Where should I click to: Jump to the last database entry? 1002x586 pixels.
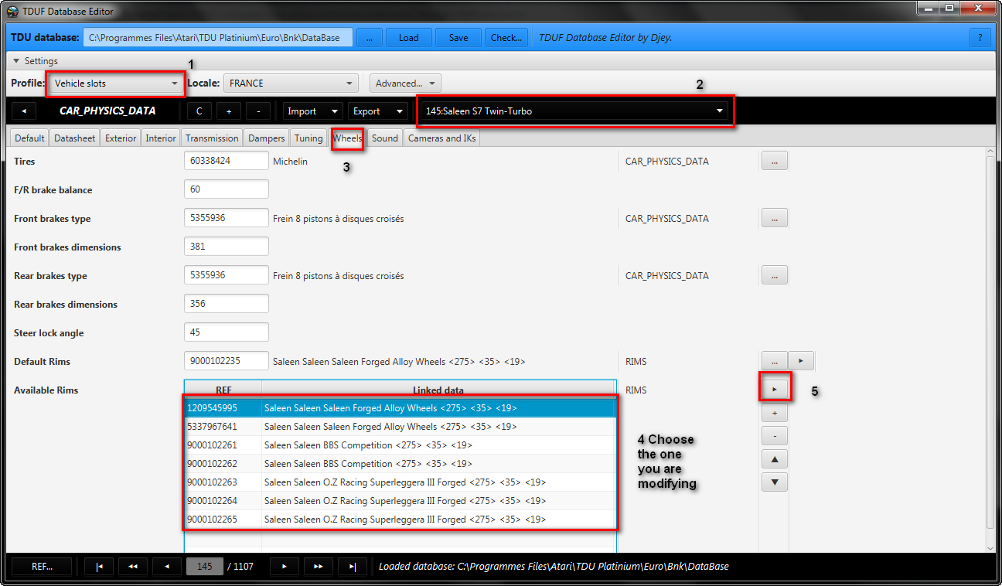point(353,567)
